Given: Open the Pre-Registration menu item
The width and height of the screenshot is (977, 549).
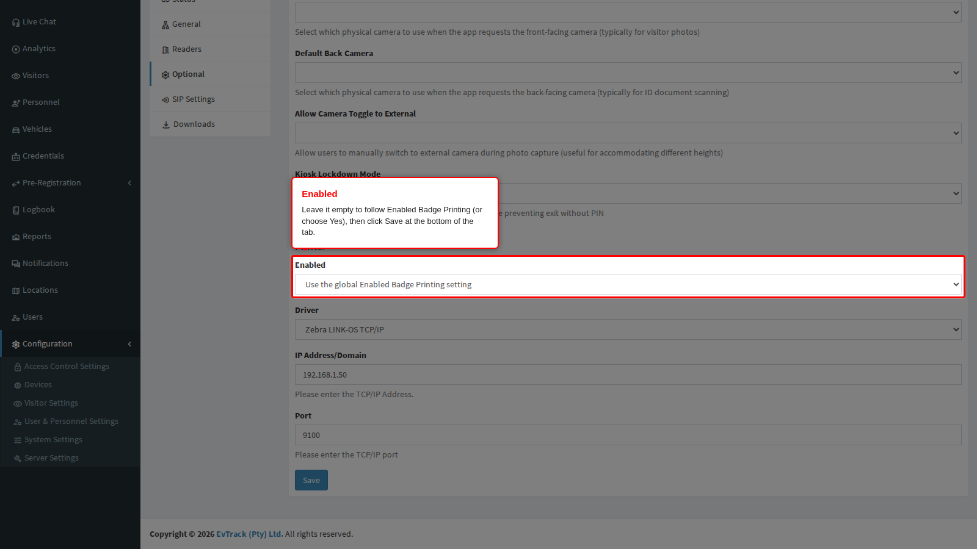Looking at the screenshot, I should point(70,183).
